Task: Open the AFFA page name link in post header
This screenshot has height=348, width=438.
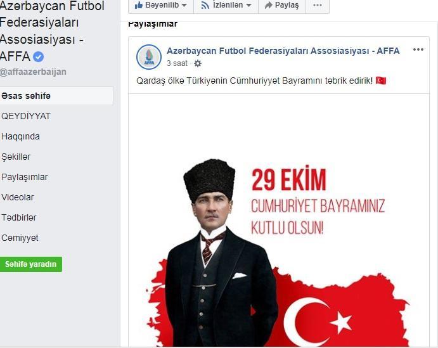Action: [283, 51]
